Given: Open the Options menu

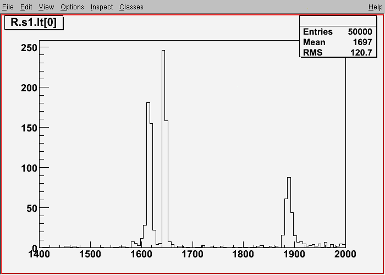Looking at the screenshot, I should 72,7.
